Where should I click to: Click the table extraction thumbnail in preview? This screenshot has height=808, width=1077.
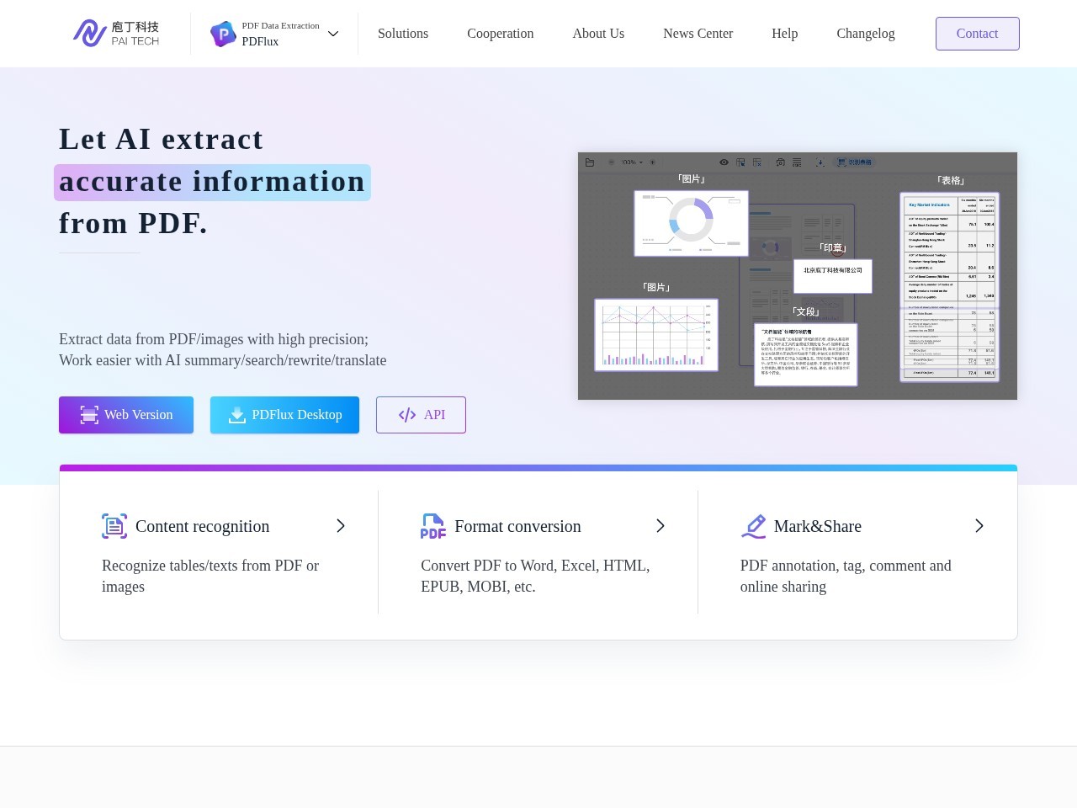(949, 287)
